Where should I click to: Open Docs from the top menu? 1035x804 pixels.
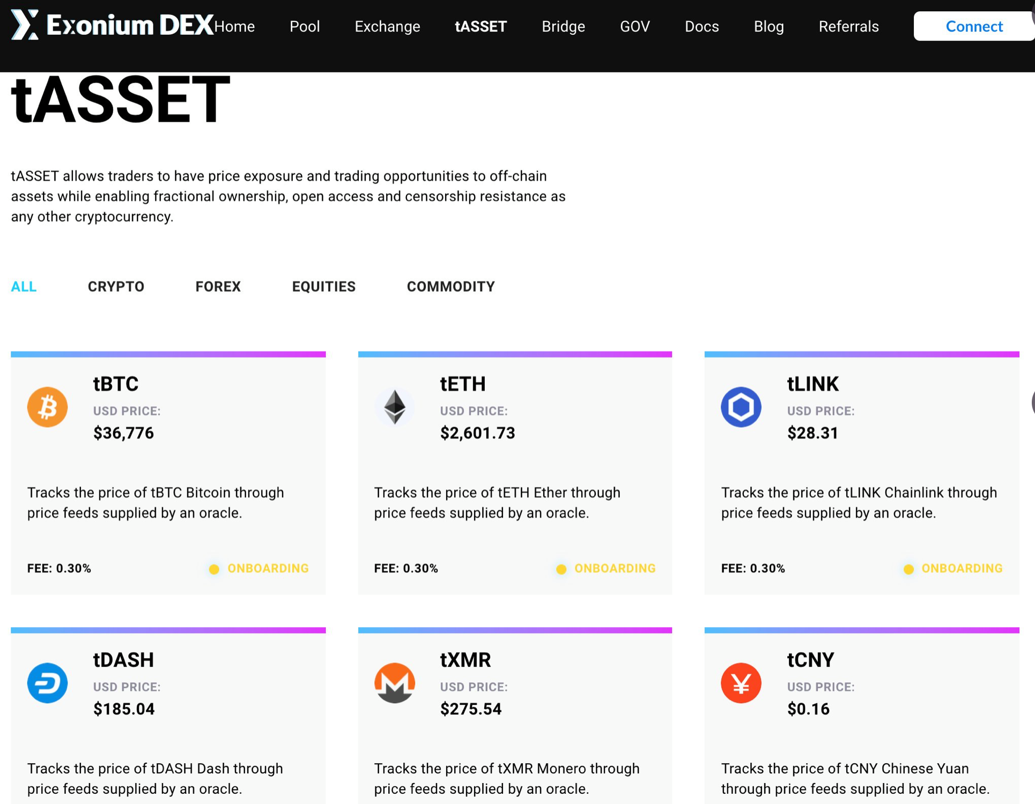pos(701,26)
